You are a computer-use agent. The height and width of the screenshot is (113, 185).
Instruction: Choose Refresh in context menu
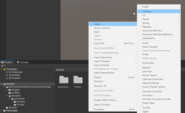click(113, 77)
